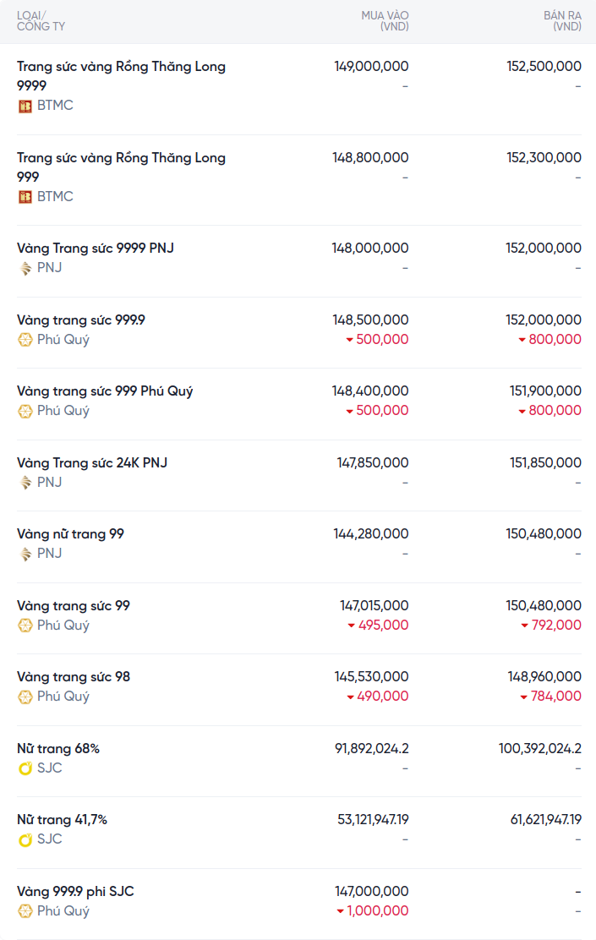Click SJC logo under Nữ trang 41,7%
596x940 pixels.
pyautogui.click(x=25, y=839)
